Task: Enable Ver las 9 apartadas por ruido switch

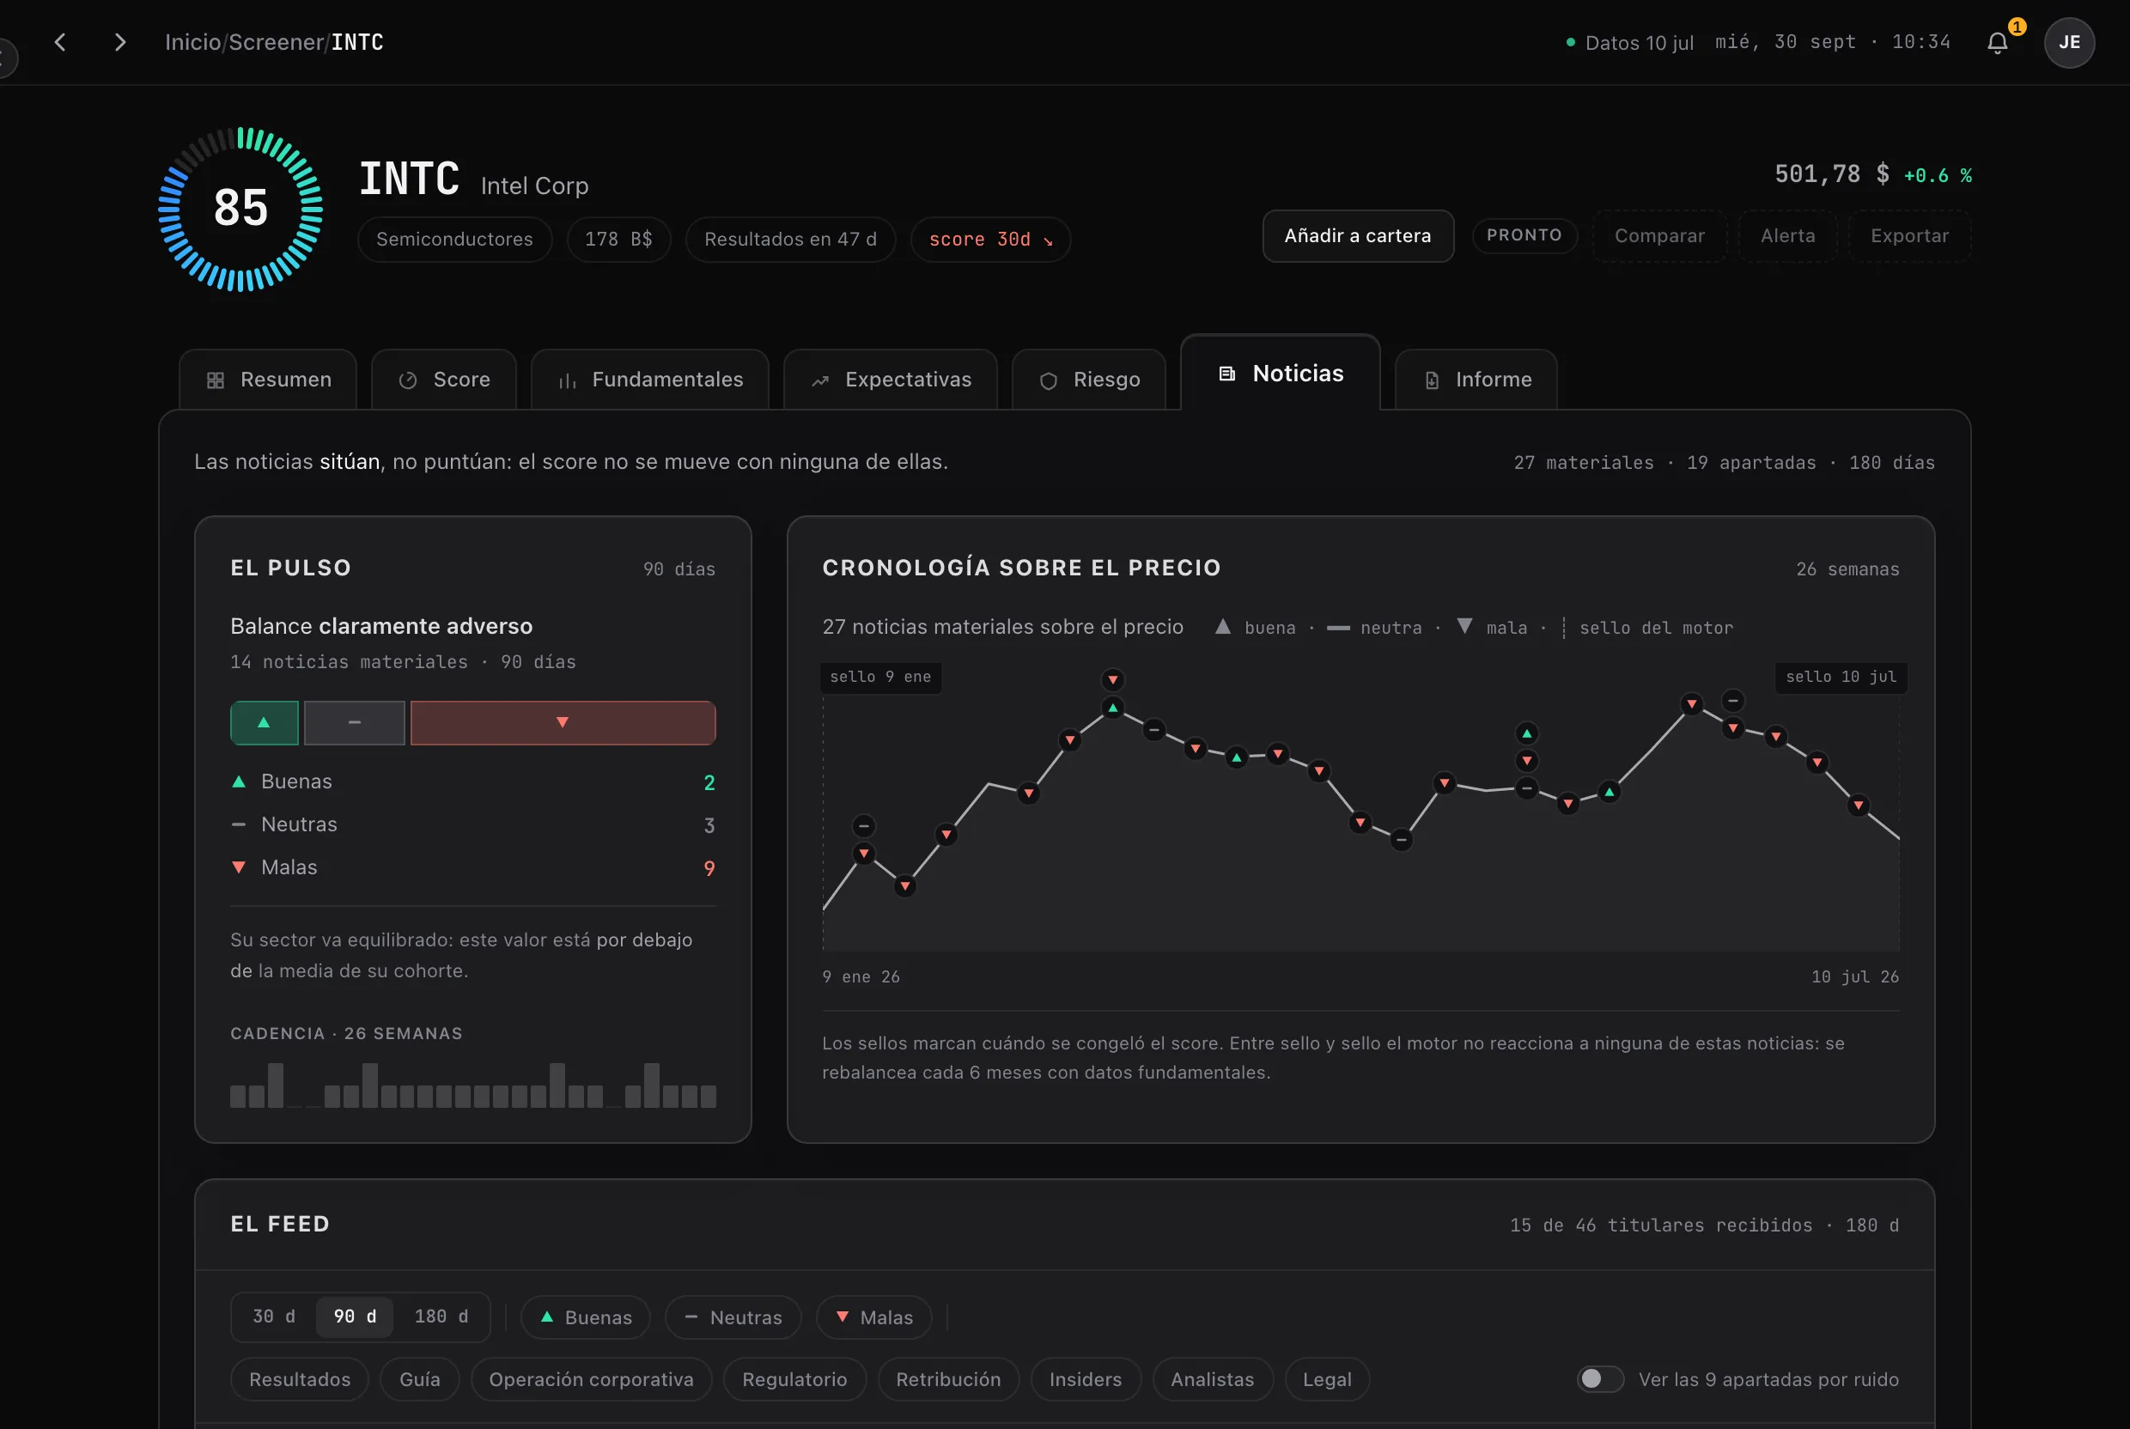Action: click(x=1599, y=1379)
